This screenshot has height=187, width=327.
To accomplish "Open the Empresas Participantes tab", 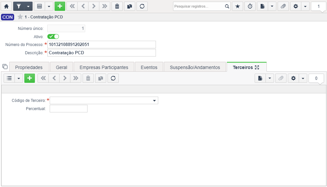I will point(104,67).
